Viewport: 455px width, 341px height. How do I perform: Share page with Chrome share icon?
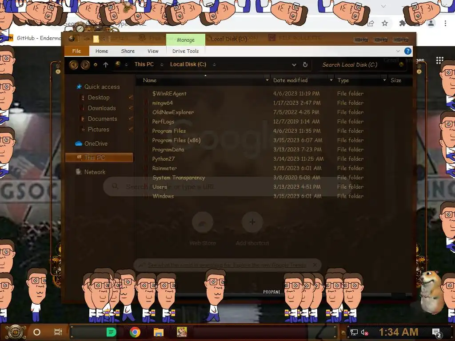coord(371,23)
